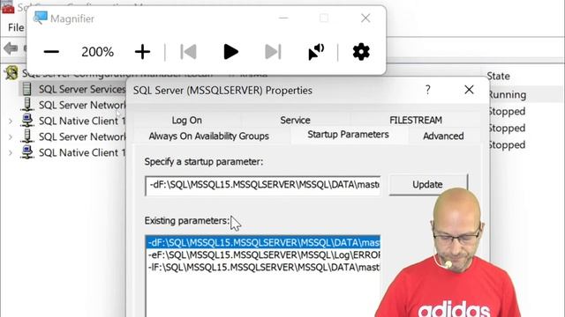This screenshot has height=317, width=565.
Task: Click the Update button
Action: point(427,184)
